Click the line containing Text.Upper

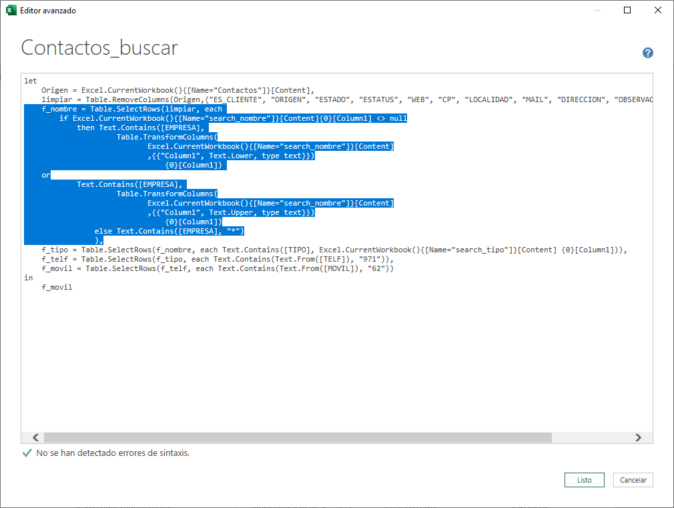click(x=232, y=213)
